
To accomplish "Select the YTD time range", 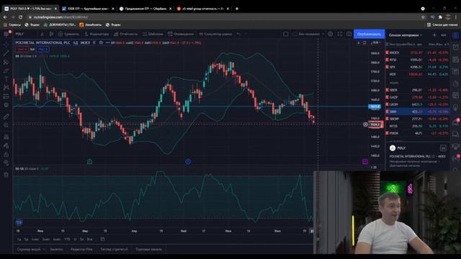I will click(x=67, y=240).
